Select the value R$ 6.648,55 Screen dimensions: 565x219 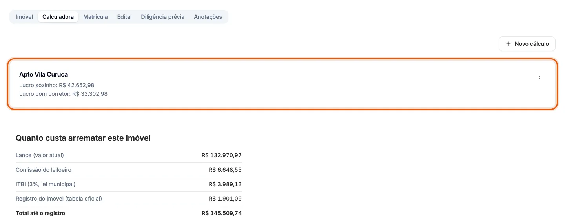(x=225, y=170)
